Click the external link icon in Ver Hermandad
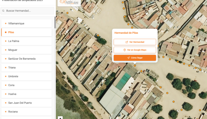Viewport: 207px width, 119px height. tap(127, 42)
